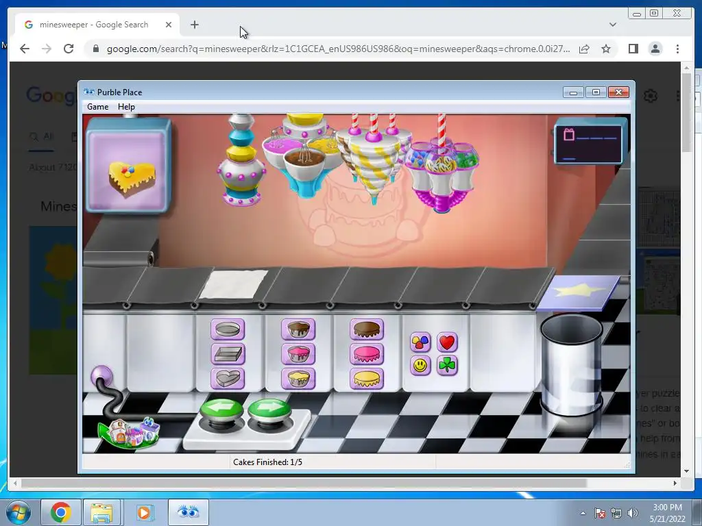Bookmark this page with star icon
Screen dimensions: 702x526
(x=606, y=49)
